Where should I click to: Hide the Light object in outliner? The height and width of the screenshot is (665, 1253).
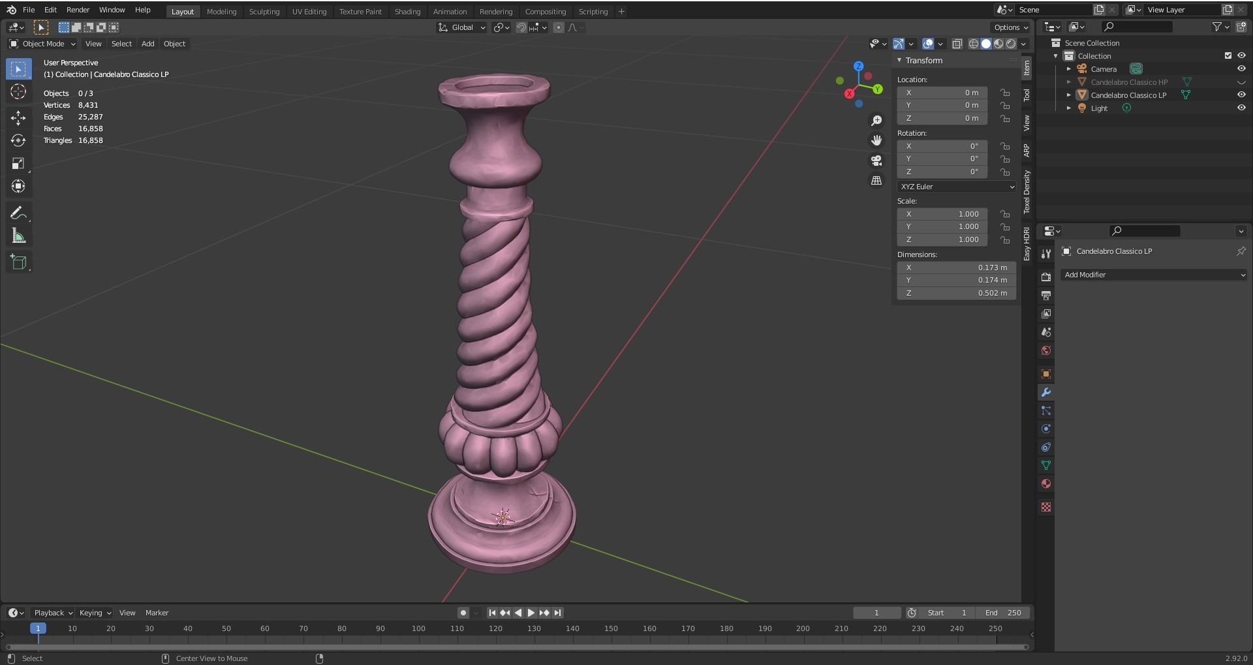1241,108
